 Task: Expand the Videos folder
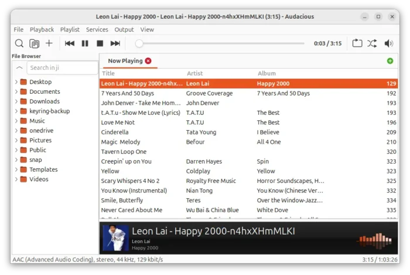point(16,179)
